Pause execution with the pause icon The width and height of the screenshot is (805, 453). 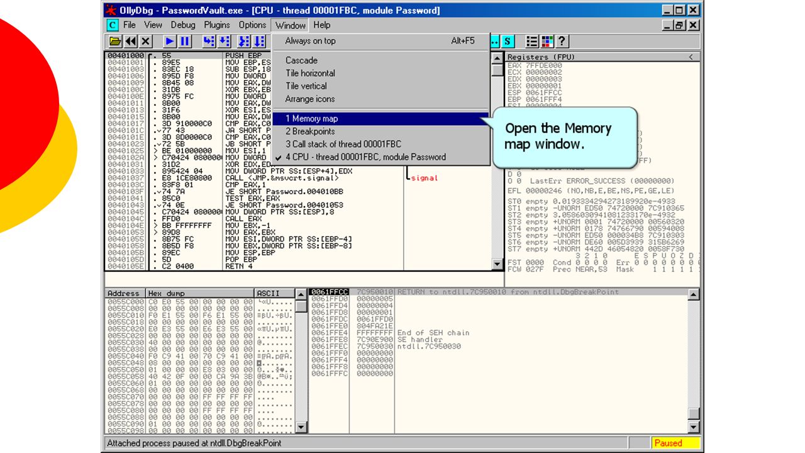185,42
